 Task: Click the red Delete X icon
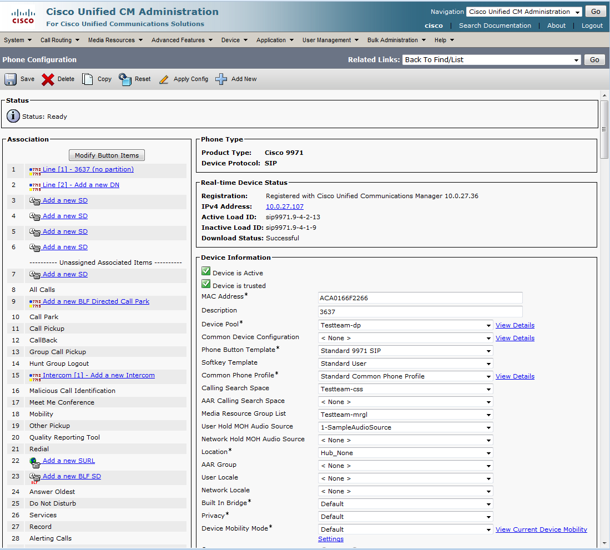tap(48, 79)
